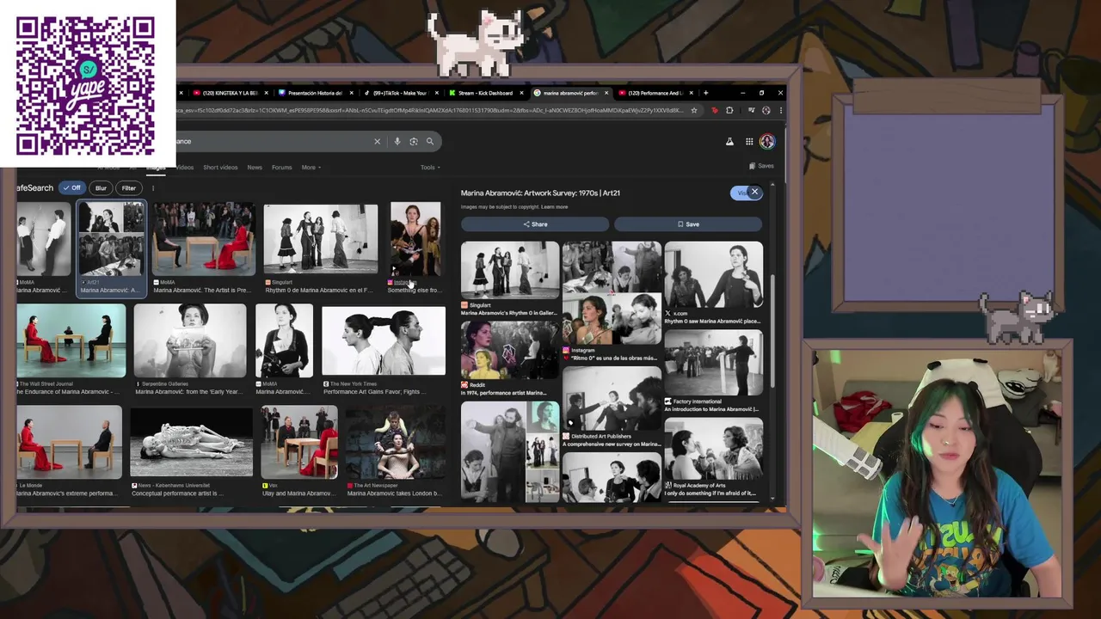
Task: Open Search Labs flask icon
Action: pyautogui.click(x=729, y=142)
